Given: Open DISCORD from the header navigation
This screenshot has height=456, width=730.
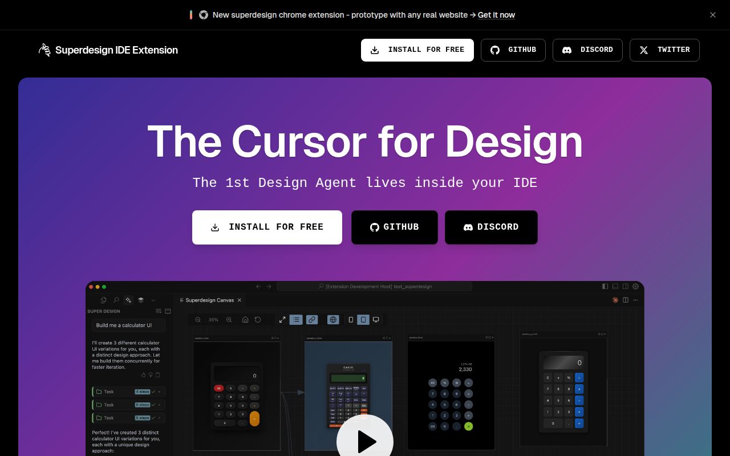Looking at the screenshot, I should point(587,50).
